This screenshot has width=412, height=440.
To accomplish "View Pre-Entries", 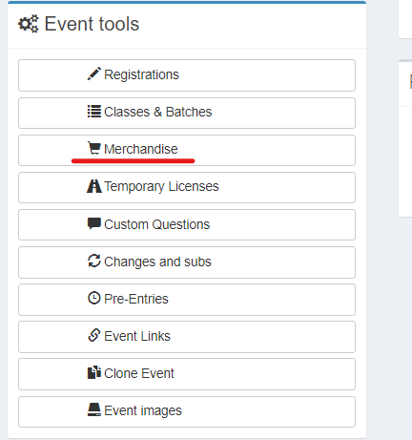I will tap(187, 300).
